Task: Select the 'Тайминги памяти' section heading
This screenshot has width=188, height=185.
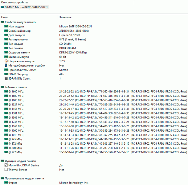Action: pos(16,87)
